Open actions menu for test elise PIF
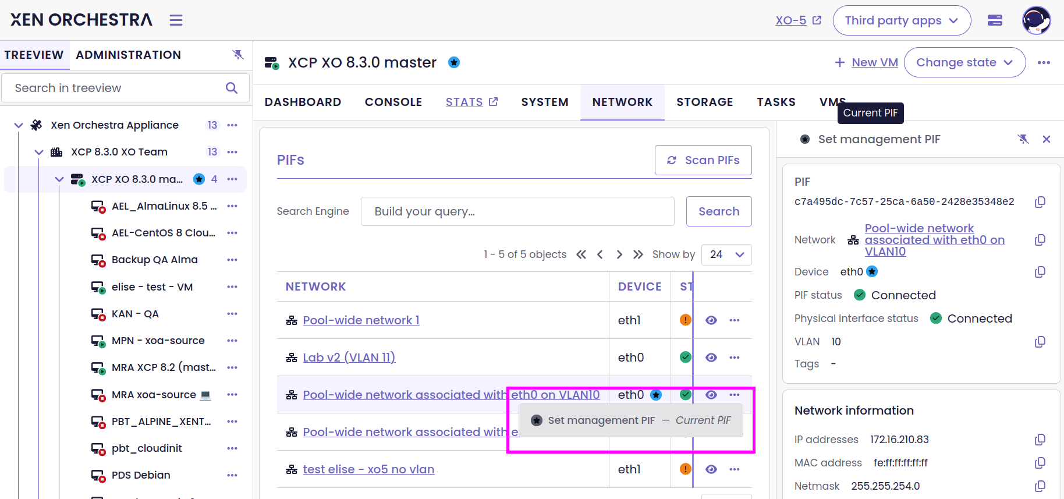Screen dimensions: 1064x499 pyautogui.click(x=735, y=469)
